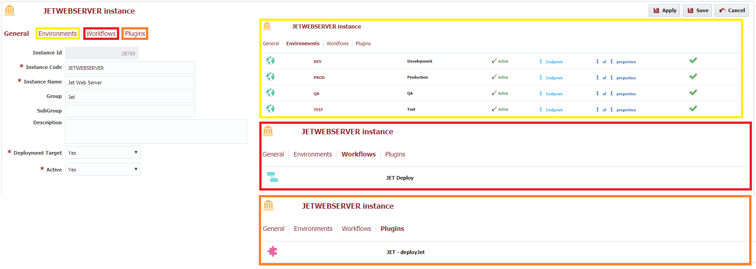Open the Plugins tab
The image size is (756, 269).
pyautogui.click(x=135, y=34)
